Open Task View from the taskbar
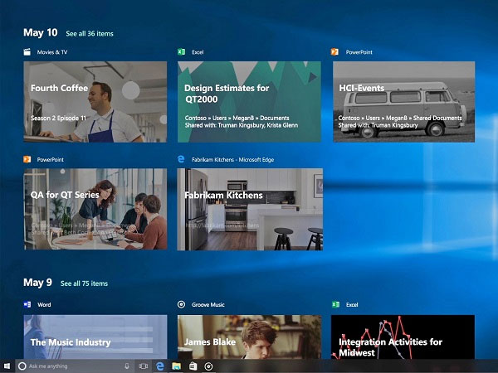Image resolution: width=498 pixels, height=373 pixels. point(144,366)
